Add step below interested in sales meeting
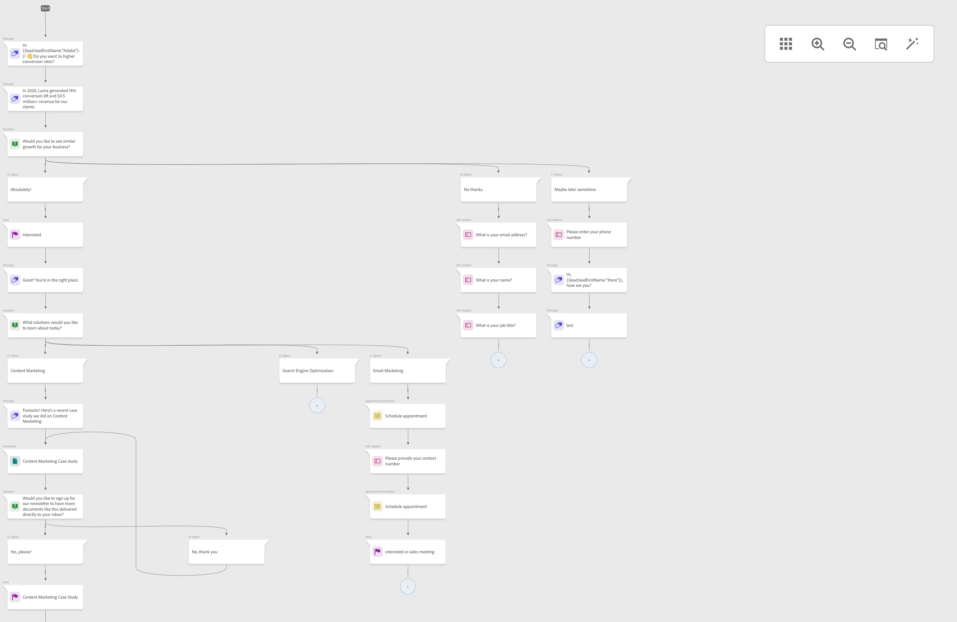The width and height of the screenshot is (957, 622). [x=407, y=587]
